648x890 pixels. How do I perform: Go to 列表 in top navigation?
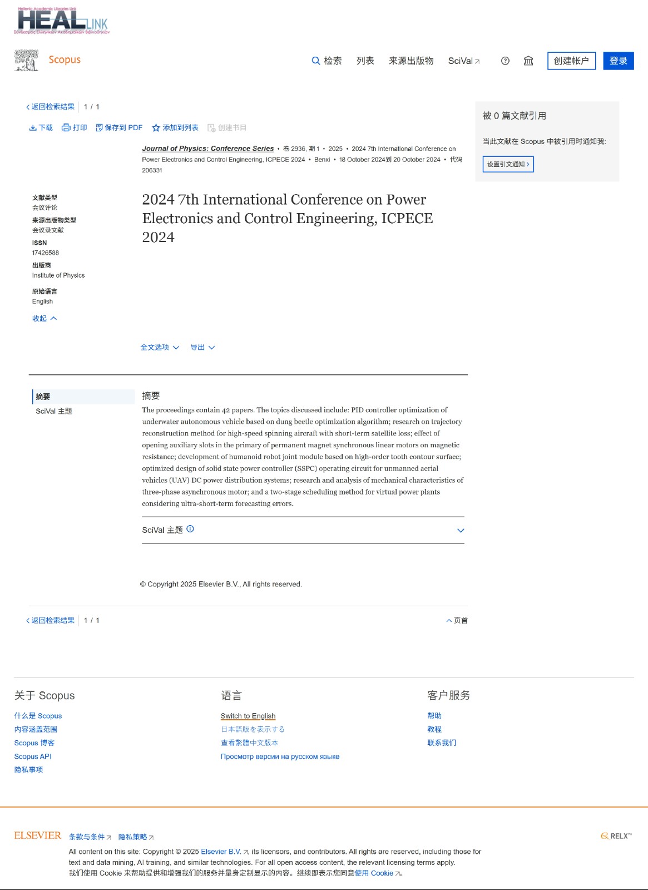365,61
